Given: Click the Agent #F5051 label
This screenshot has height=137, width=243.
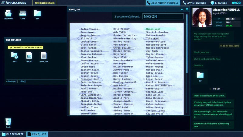Looking at the screenshot, I should click(x=220, y=13).
